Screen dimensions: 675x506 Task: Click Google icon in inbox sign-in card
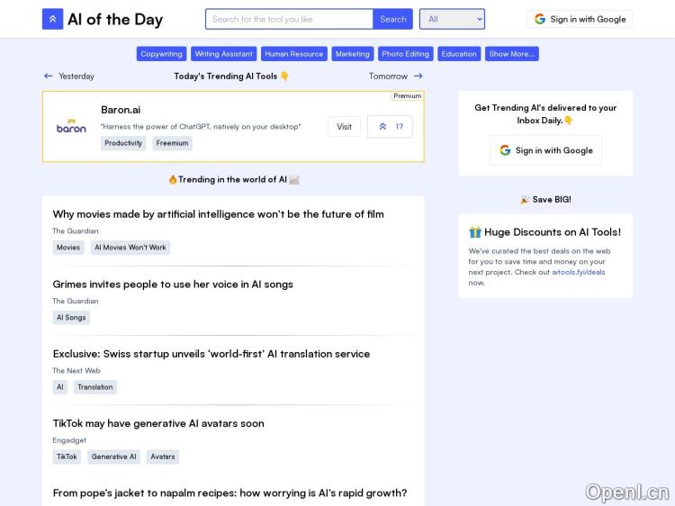pyautogui.click(x=505, y=150)
